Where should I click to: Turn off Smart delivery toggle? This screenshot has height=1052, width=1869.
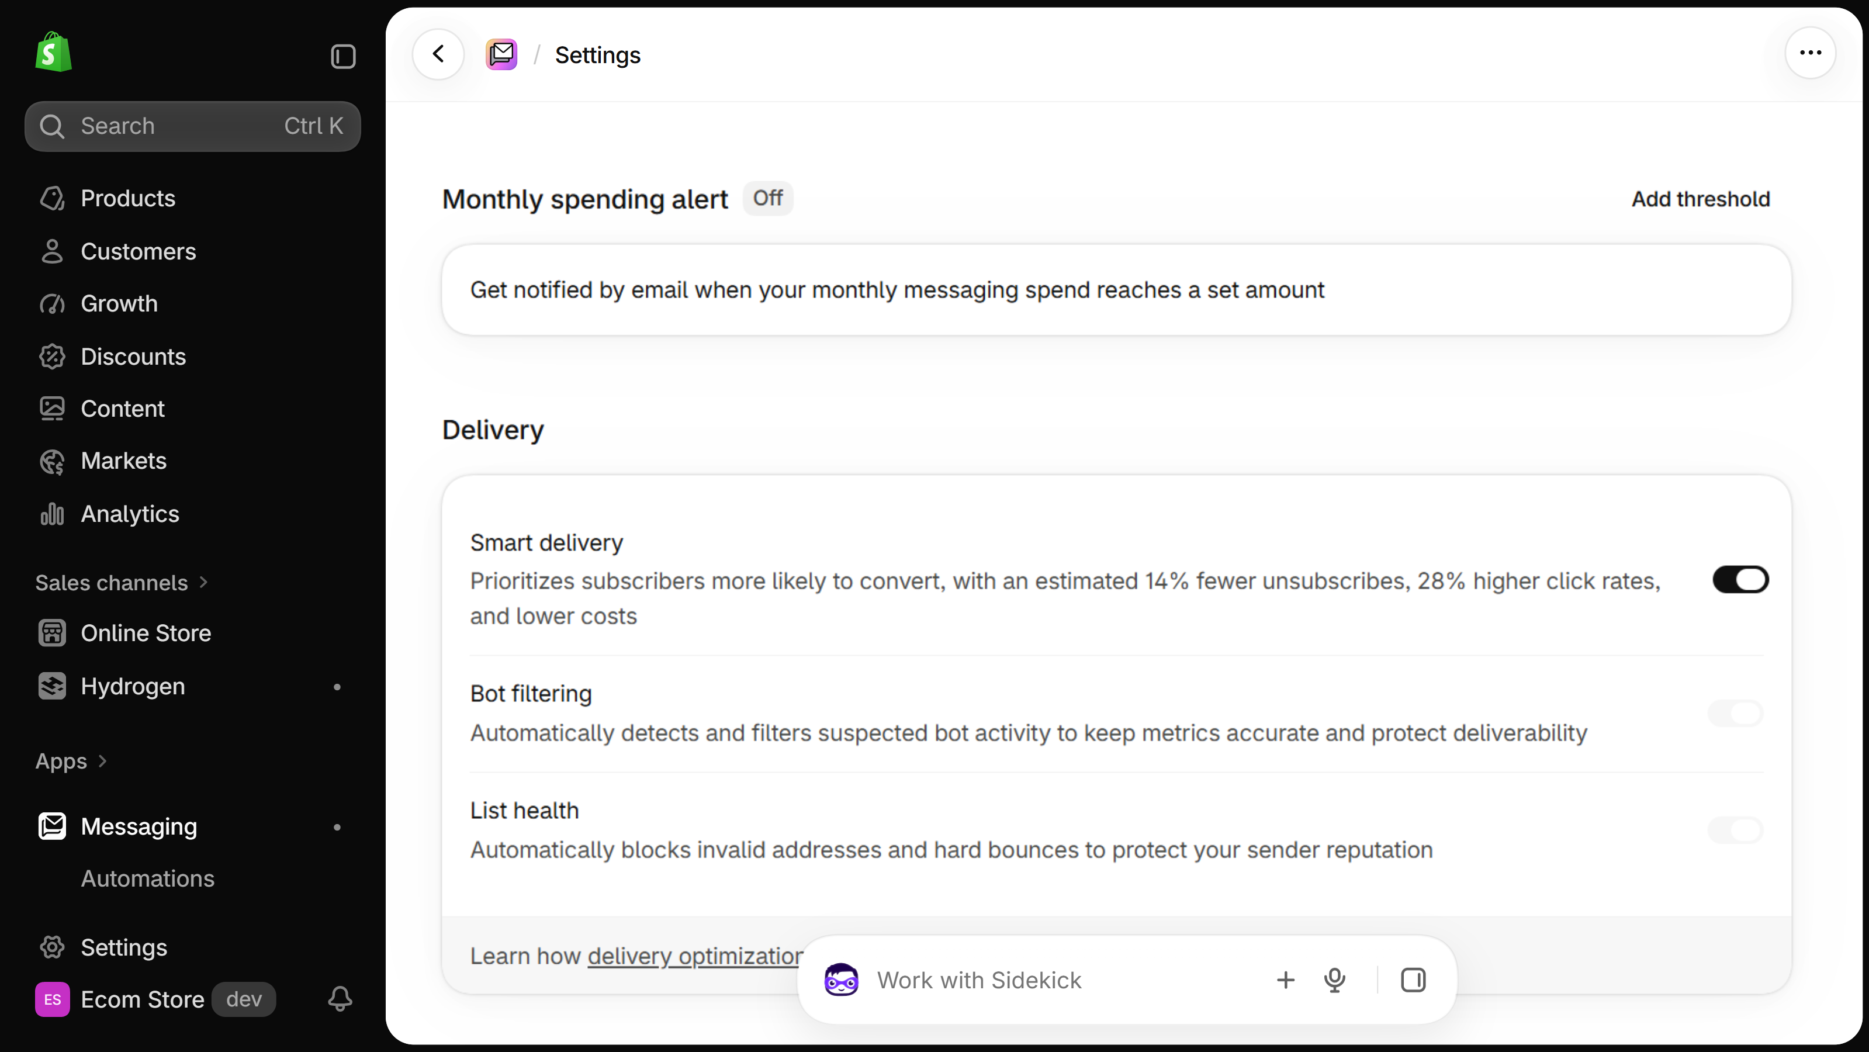click(1740, 580)
